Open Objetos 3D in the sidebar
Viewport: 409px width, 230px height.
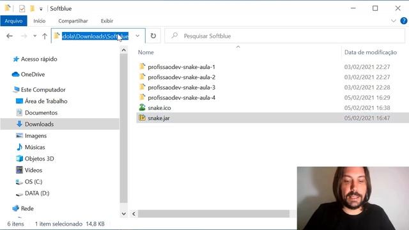[x=39, y=159]
